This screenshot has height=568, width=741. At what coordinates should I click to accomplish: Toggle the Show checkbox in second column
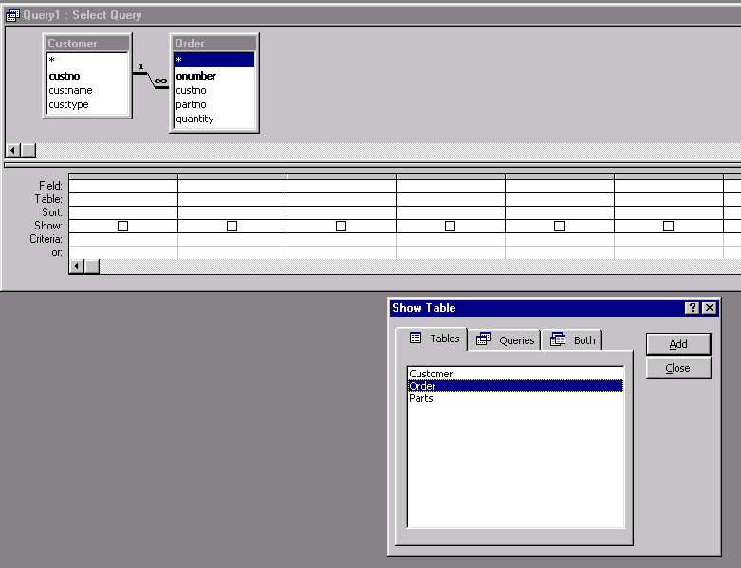pyautogui.click(x=232, y=226)
